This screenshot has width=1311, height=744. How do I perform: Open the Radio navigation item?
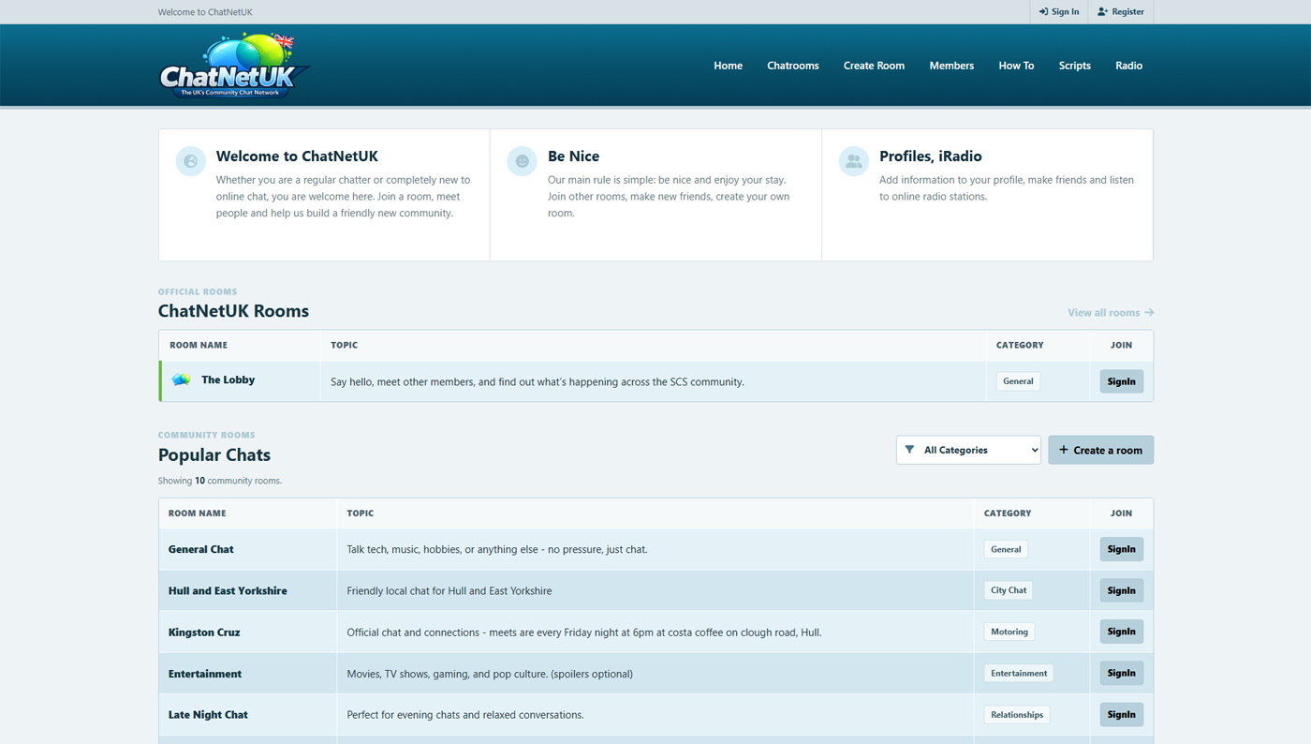pos(1128,66)
